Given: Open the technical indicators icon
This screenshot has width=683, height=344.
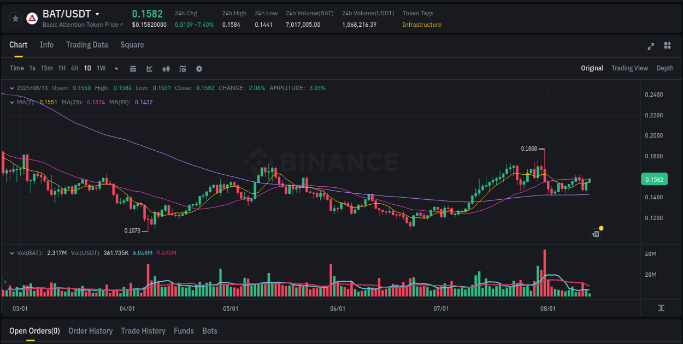Looking at the screenshot, I should pos(182,68).
